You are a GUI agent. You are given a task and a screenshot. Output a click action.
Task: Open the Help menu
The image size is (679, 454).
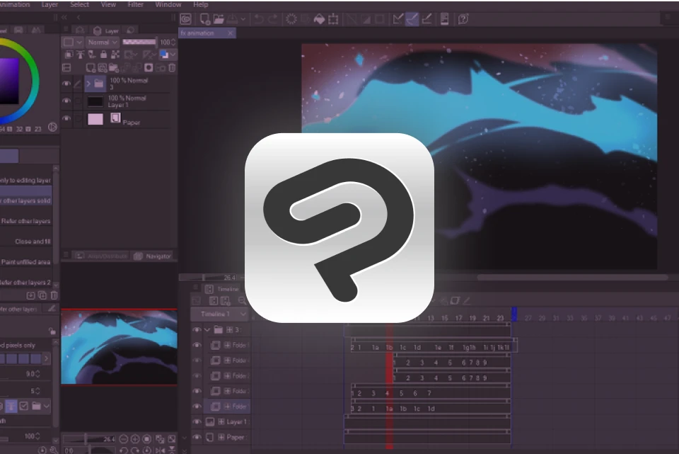coord(200,4)
